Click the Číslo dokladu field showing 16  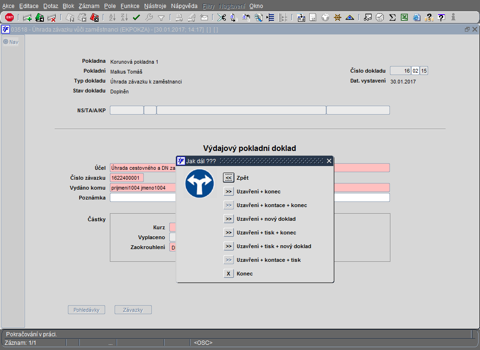[x=400, y=71]
